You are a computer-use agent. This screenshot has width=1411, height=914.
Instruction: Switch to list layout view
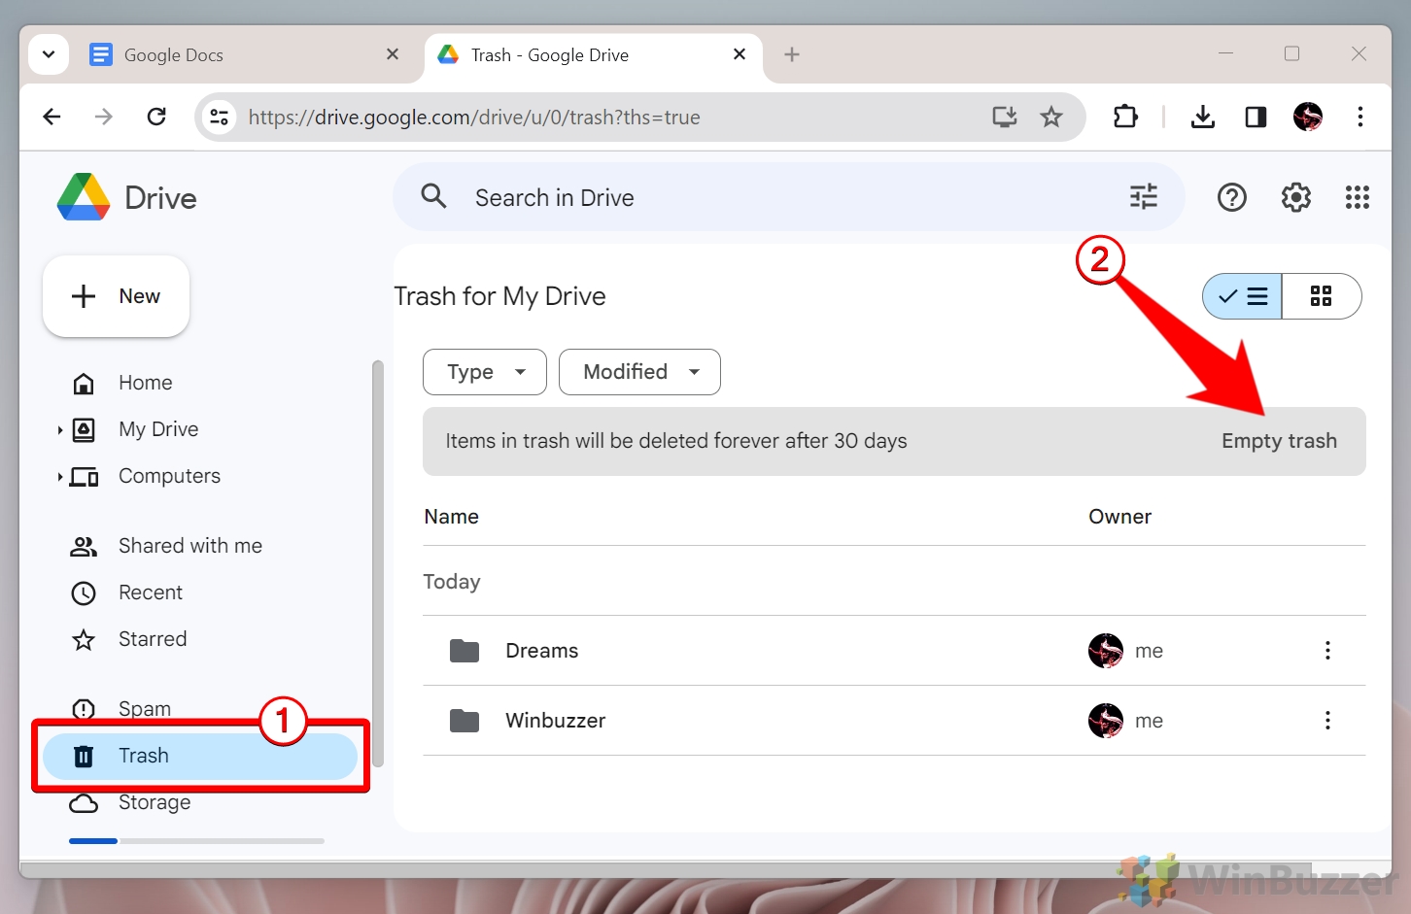point(1243,296)
